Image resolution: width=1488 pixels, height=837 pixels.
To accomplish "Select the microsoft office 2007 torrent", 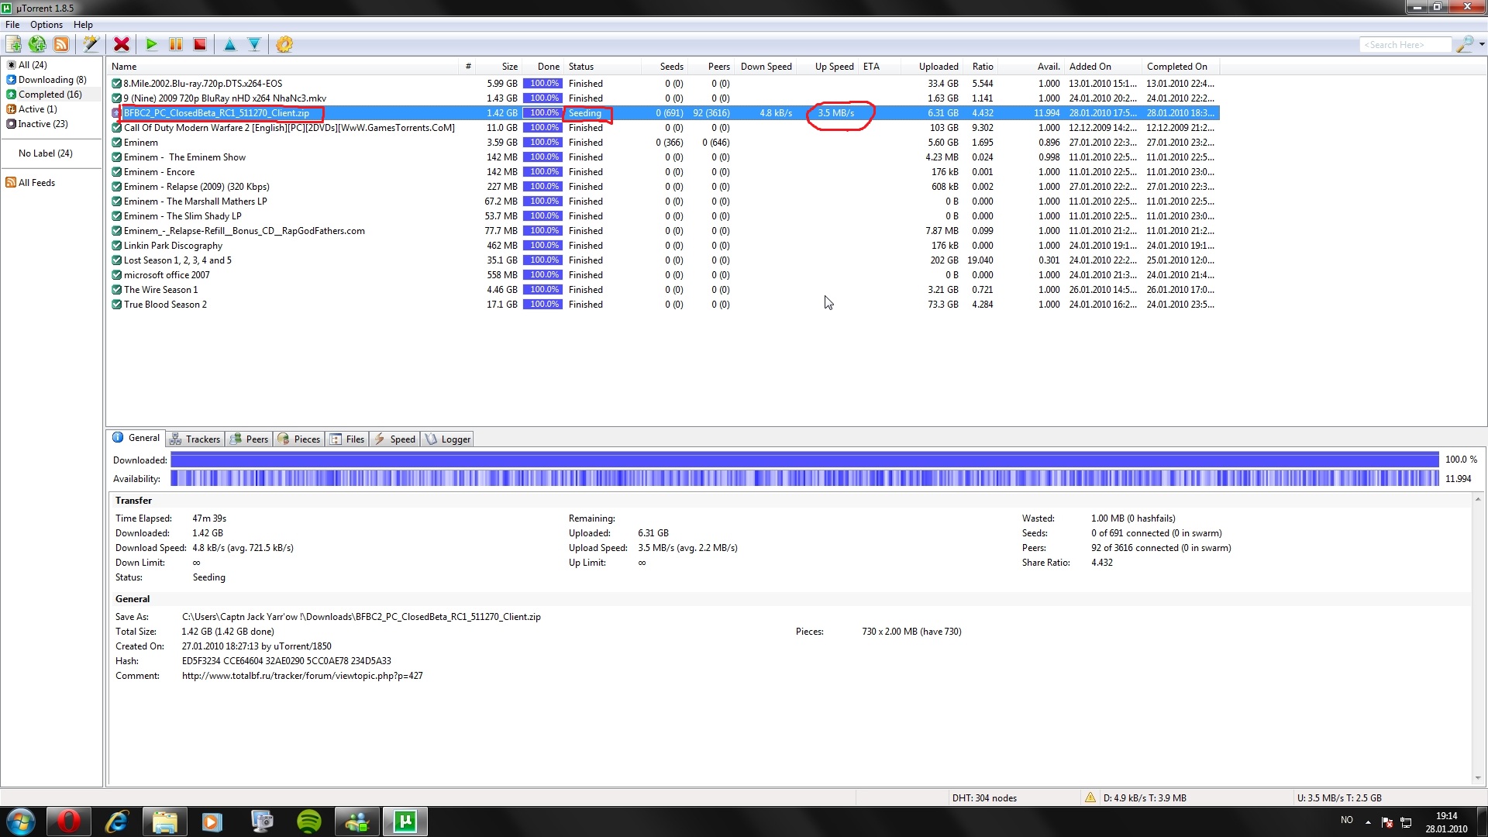I will (x=663, y=275).
